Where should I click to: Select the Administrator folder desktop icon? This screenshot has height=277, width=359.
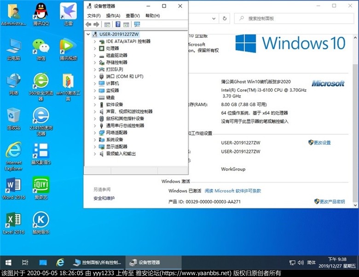pyautogui.click(x=14, y=14)
